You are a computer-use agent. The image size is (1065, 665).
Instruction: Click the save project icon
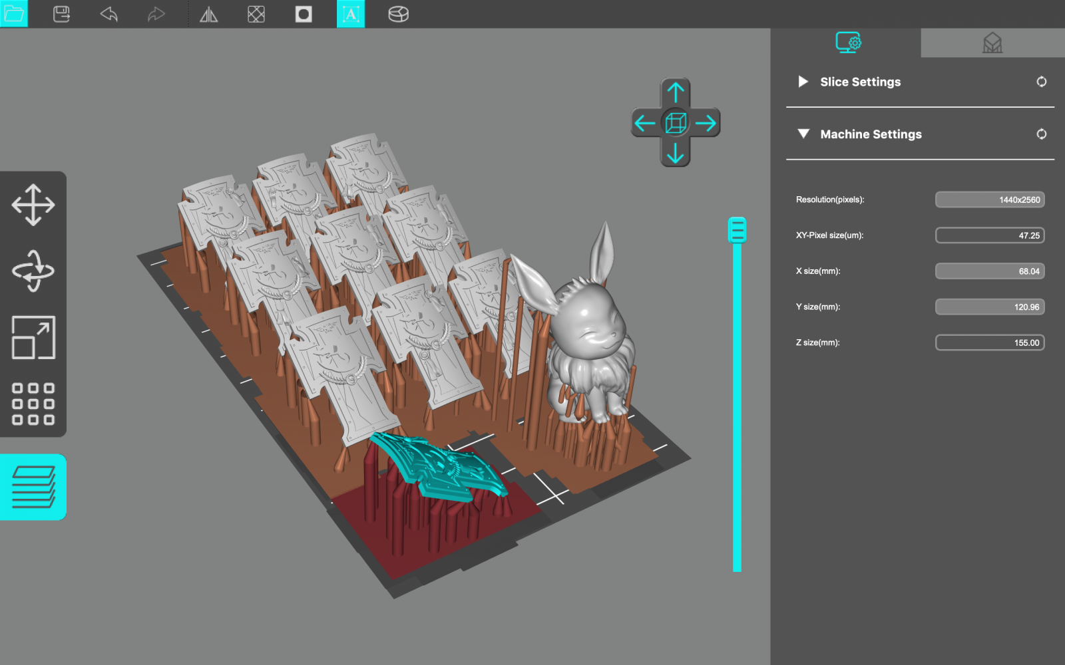pyautogui.click(x=61, y=14)
